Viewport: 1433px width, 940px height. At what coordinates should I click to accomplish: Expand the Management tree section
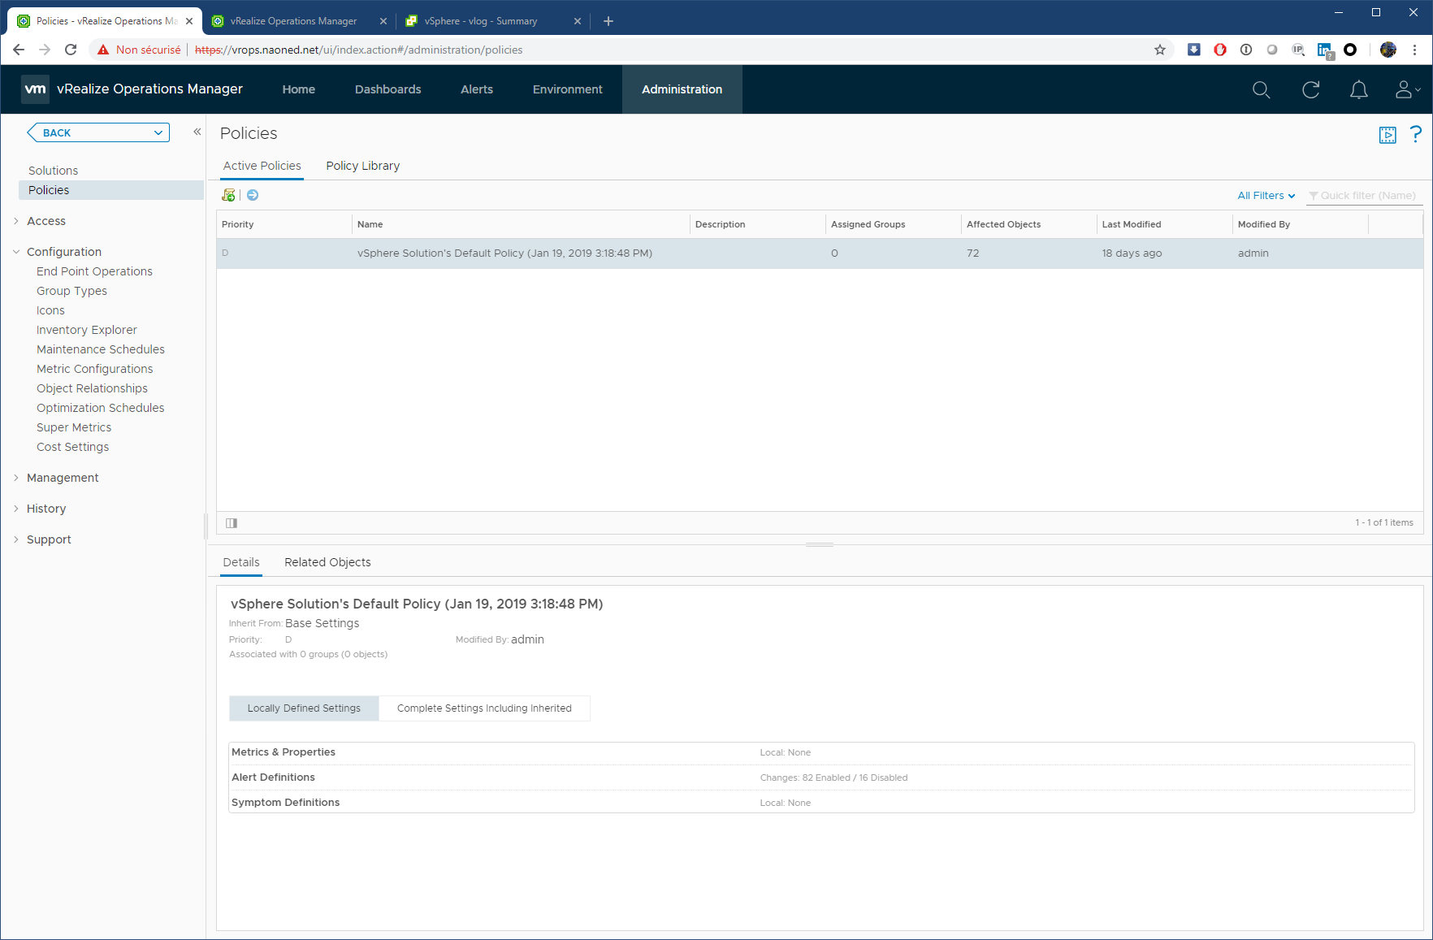(15, 478)
